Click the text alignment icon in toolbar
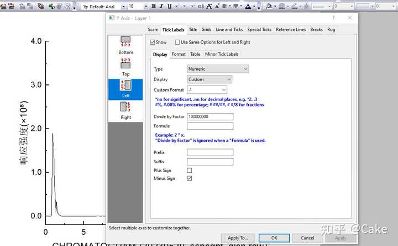398x246 pixels. click(x=224, y=6)
